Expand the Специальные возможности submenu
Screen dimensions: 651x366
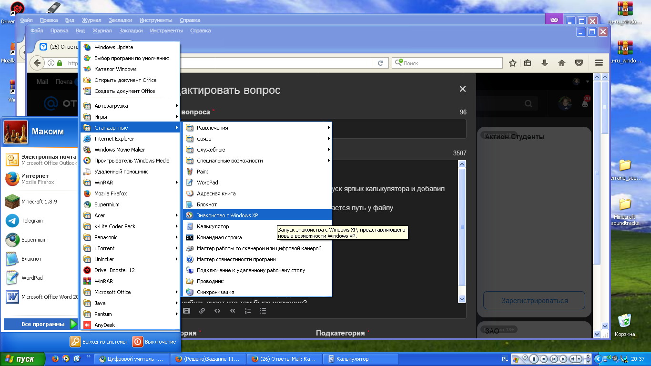pyautogui.click(x=257, y=161)
